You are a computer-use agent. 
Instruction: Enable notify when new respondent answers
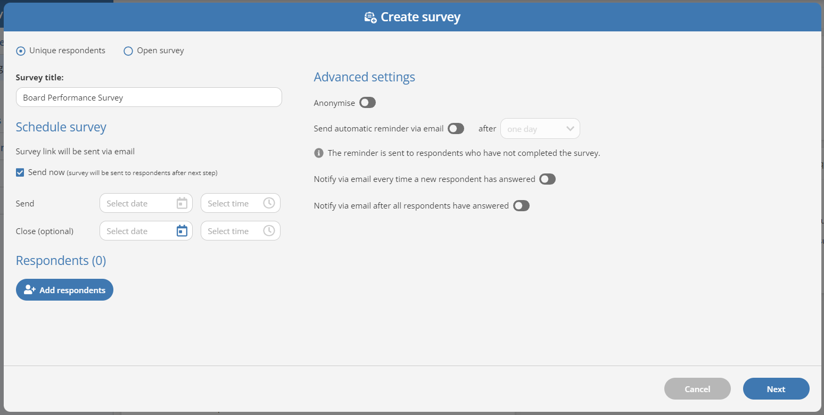(x=547, y=179)
